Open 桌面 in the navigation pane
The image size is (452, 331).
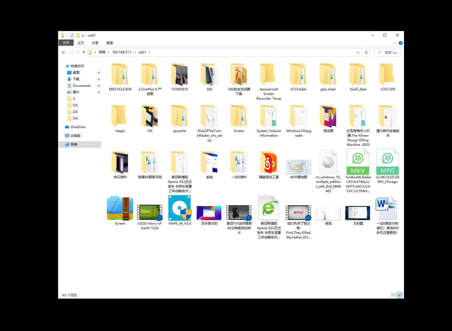click(76, 73)
